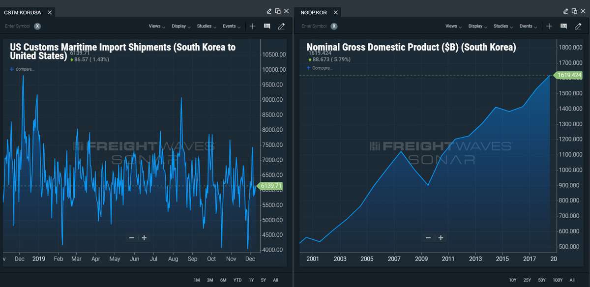590x287 pixels.
Task: Show All data on left chart
Action: [x=275, y=280]
